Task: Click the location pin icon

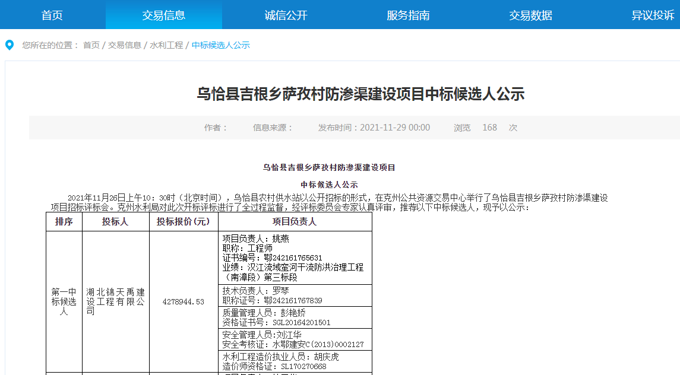Action: 10,45
